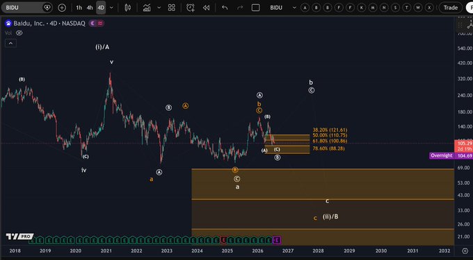Screen dimensions: 473x260
Task: Click the 2028 label on time axis
Action: 319,251
